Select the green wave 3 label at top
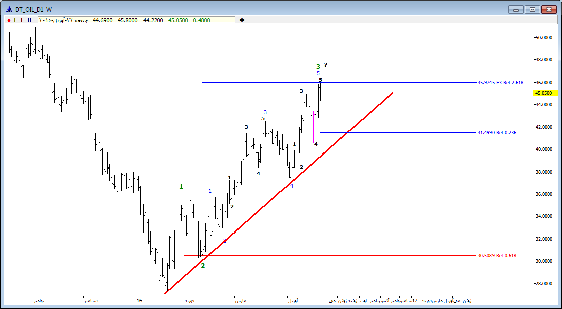The height and width of the screenshot is (309, 562). (x=318, y=66)
